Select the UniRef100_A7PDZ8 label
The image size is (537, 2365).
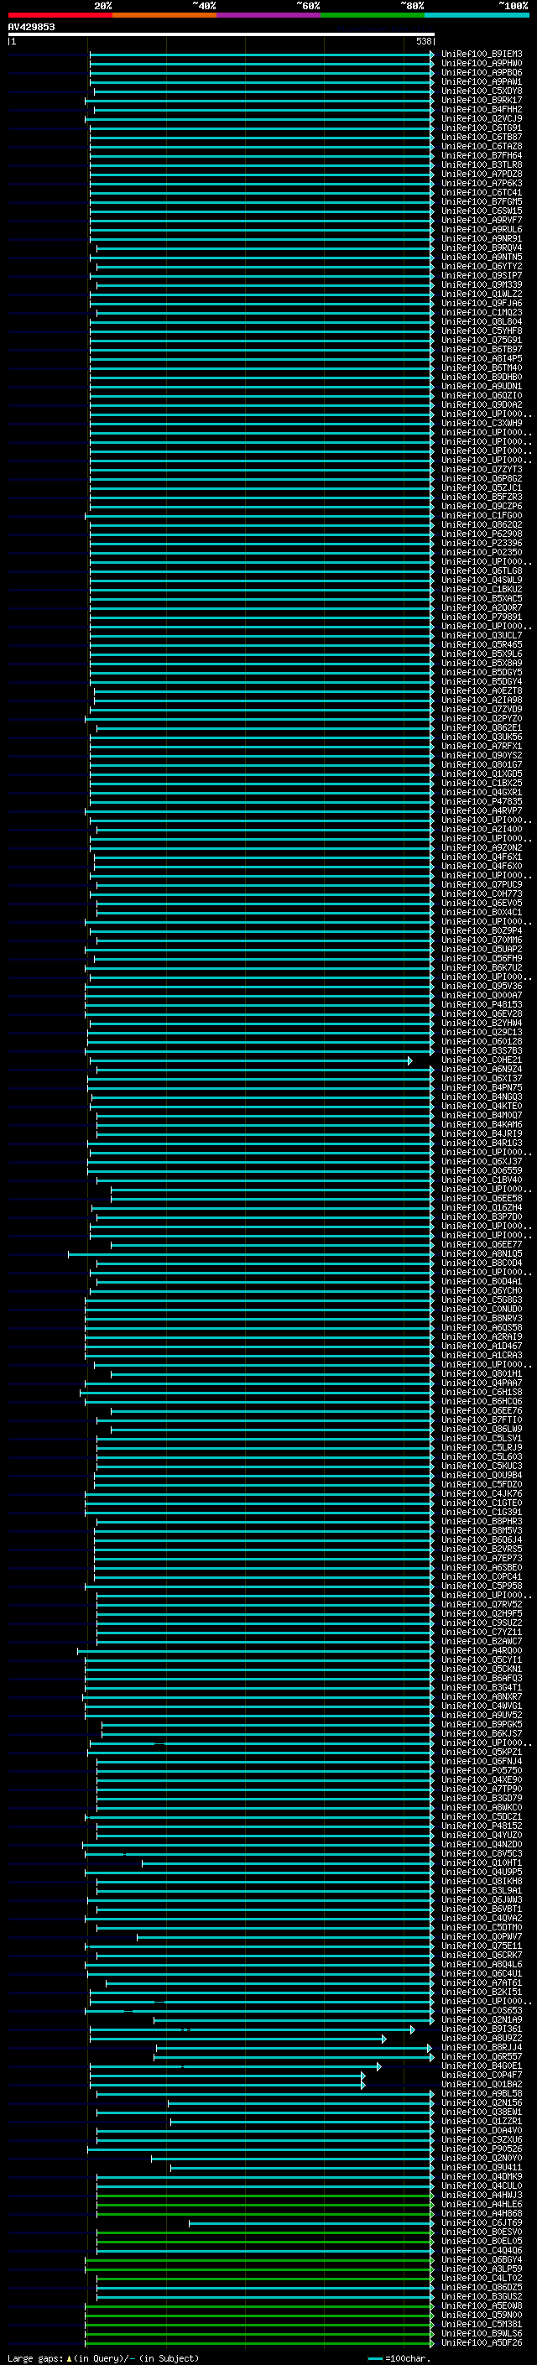[x=482, y=175]
